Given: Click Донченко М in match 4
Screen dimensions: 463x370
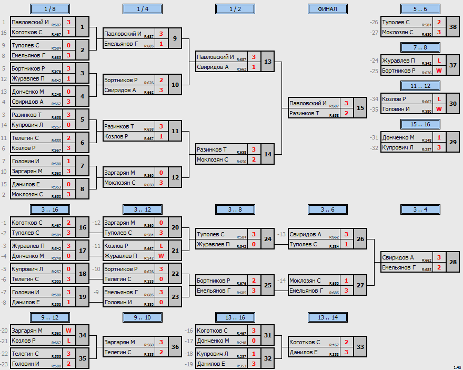Looking at the screenshot, I should coord(28,92).
